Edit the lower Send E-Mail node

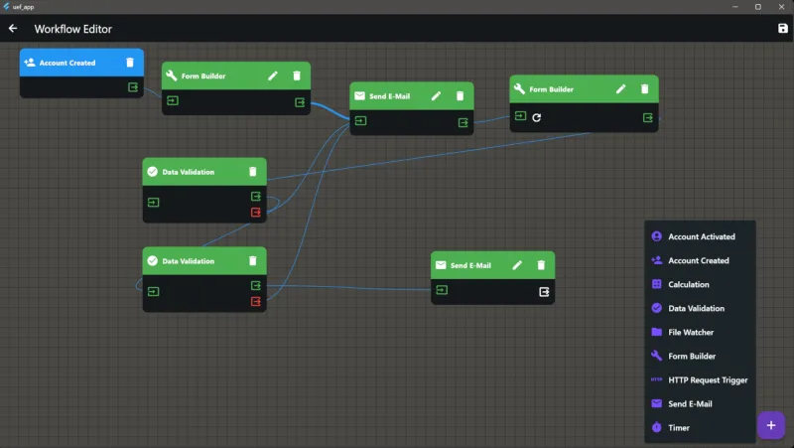coord(516,265)
